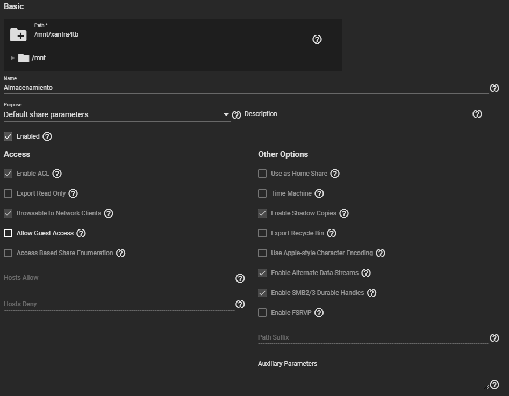The width and height of the screenshot is (509, 396).
Task: Click the new folder icon beside Path
Action: click(18, 35)
